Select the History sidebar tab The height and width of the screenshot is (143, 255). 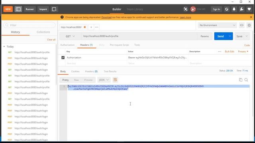(16, 32)
